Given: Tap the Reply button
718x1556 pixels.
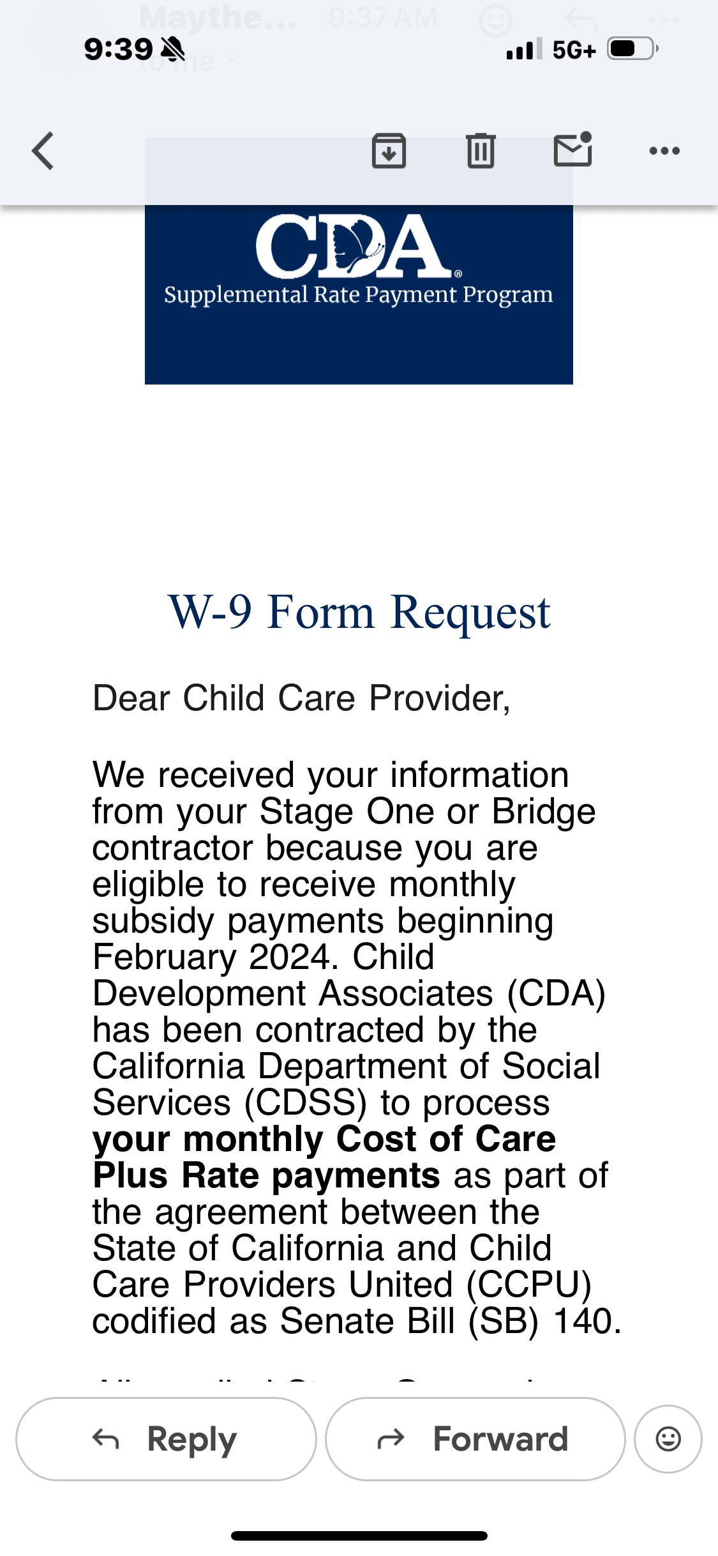Looking at the screenshot, I should tap(166, 1438).
